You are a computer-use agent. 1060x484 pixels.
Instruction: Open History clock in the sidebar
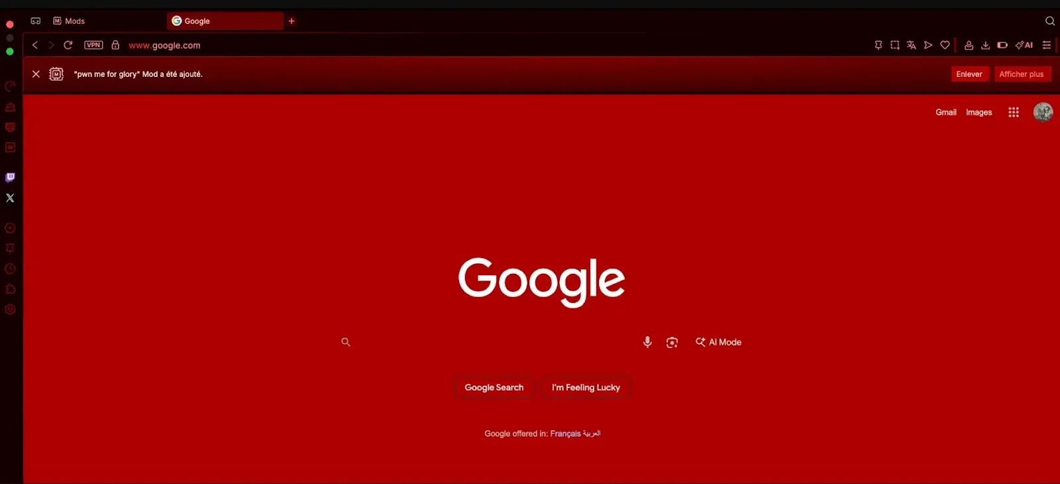pos(10,269)
